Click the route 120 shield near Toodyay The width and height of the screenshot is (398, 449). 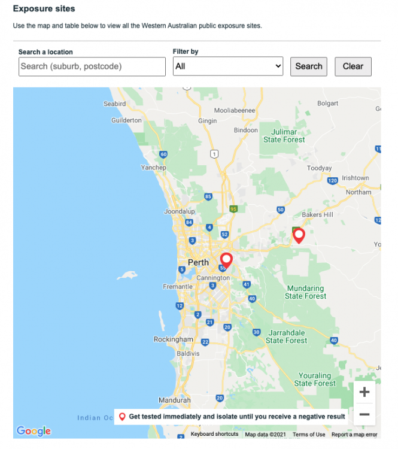tap(333, 180)
